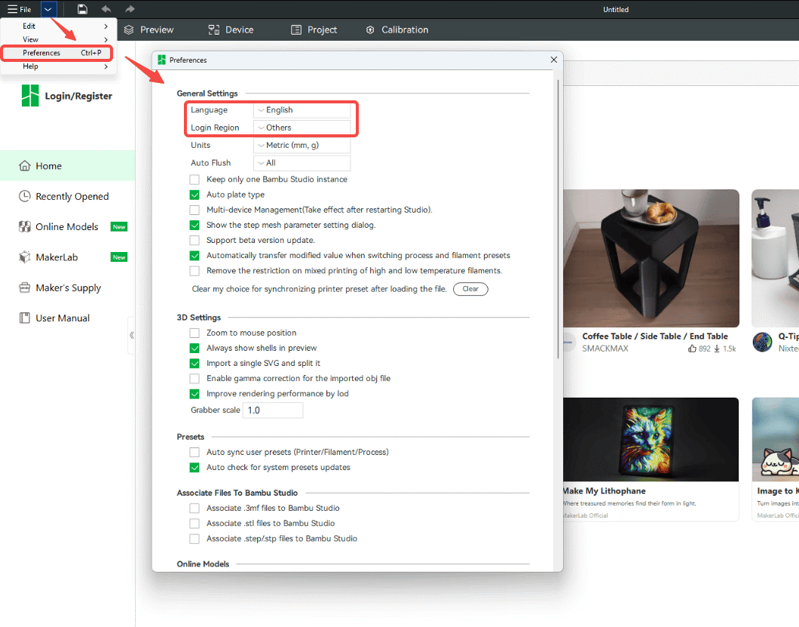Click the Grabber scale input field
The width and height of the screenshot is (799, 627).
pos(273,410)
